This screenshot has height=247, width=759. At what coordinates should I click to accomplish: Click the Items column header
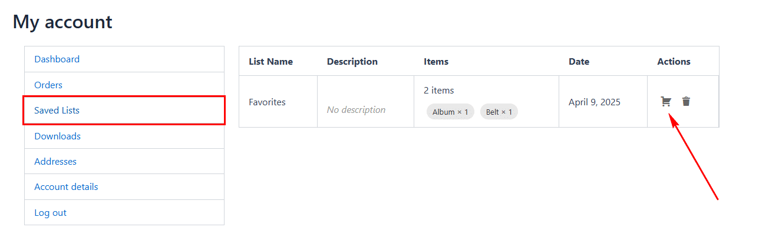(x=436, y=62)
